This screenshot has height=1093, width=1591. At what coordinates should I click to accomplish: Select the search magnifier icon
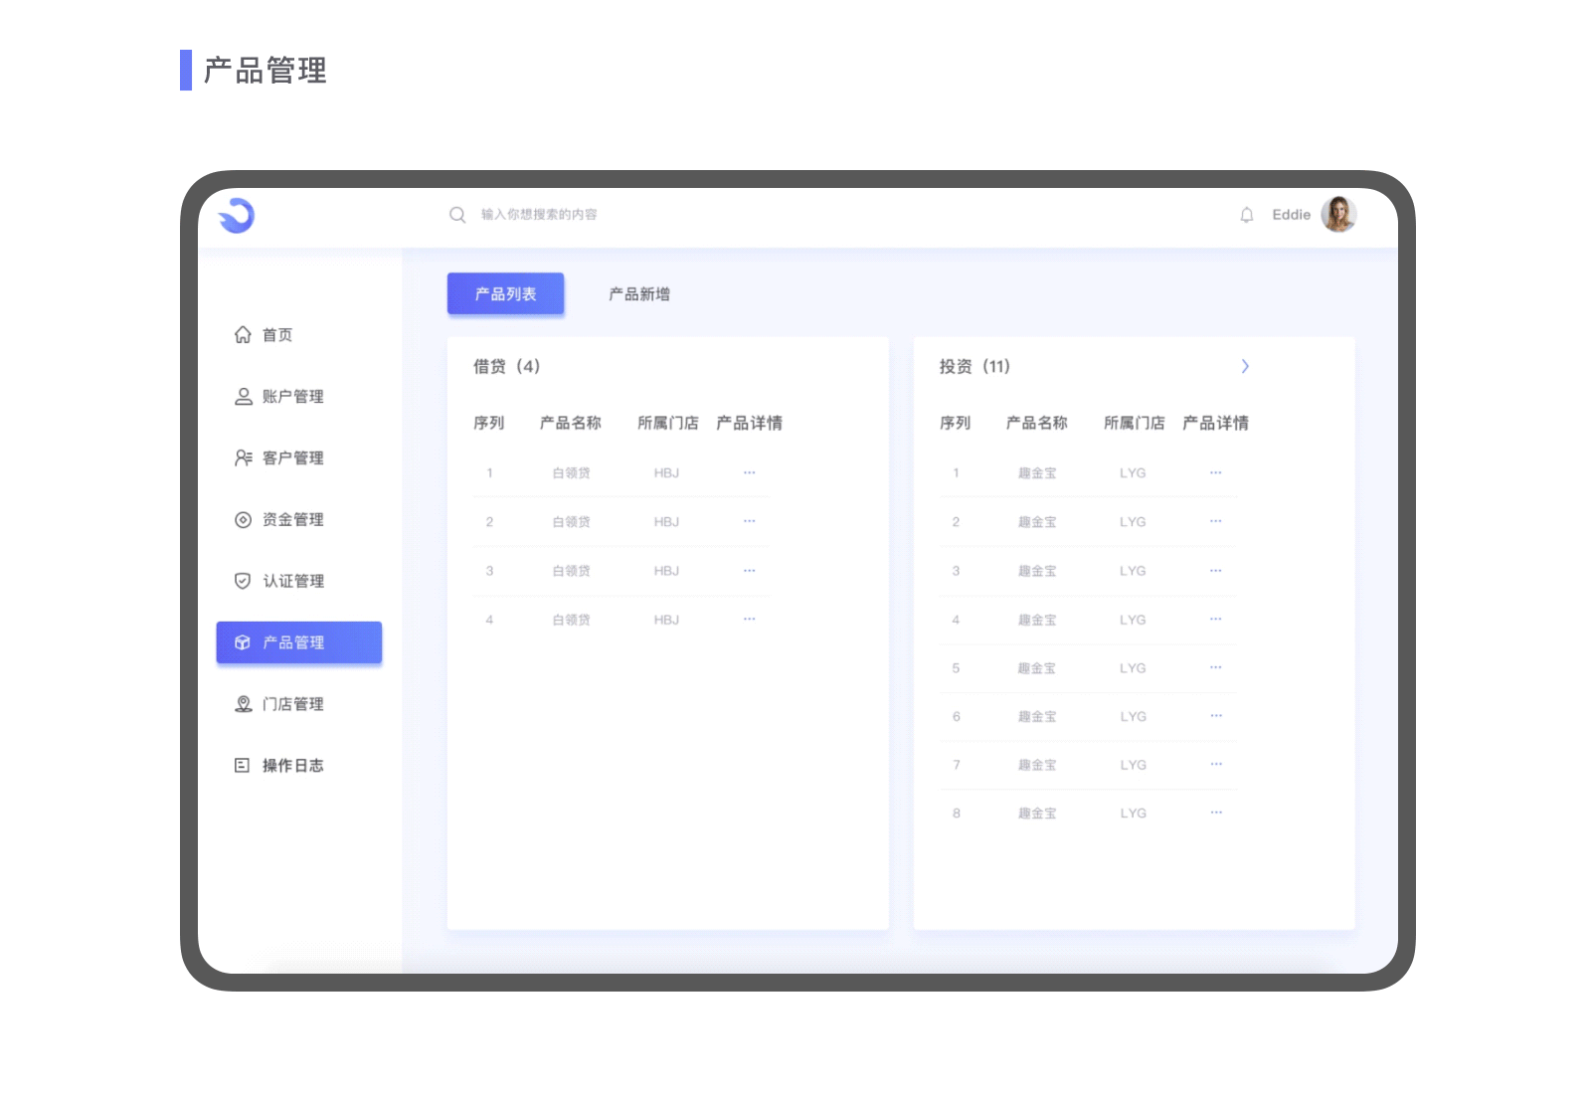pos(457,215)
